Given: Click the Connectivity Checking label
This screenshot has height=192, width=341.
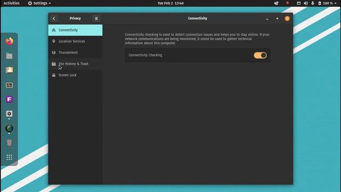Looking at the screenshot, I should point(145,55).
